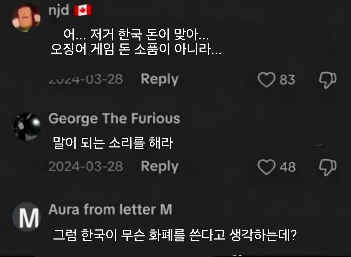Select njd's Korean comment text

tap(136, 42)
